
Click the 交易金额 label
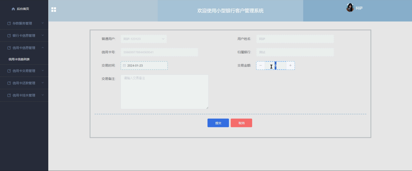244,66
